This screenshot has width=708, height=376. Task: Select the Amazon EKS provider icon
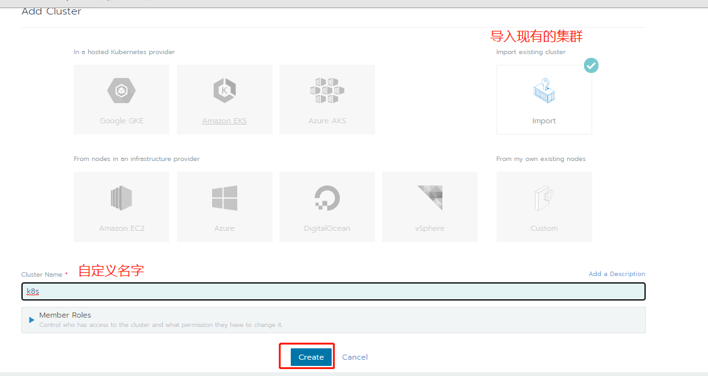pyautogui.click(x=225, y=91)
